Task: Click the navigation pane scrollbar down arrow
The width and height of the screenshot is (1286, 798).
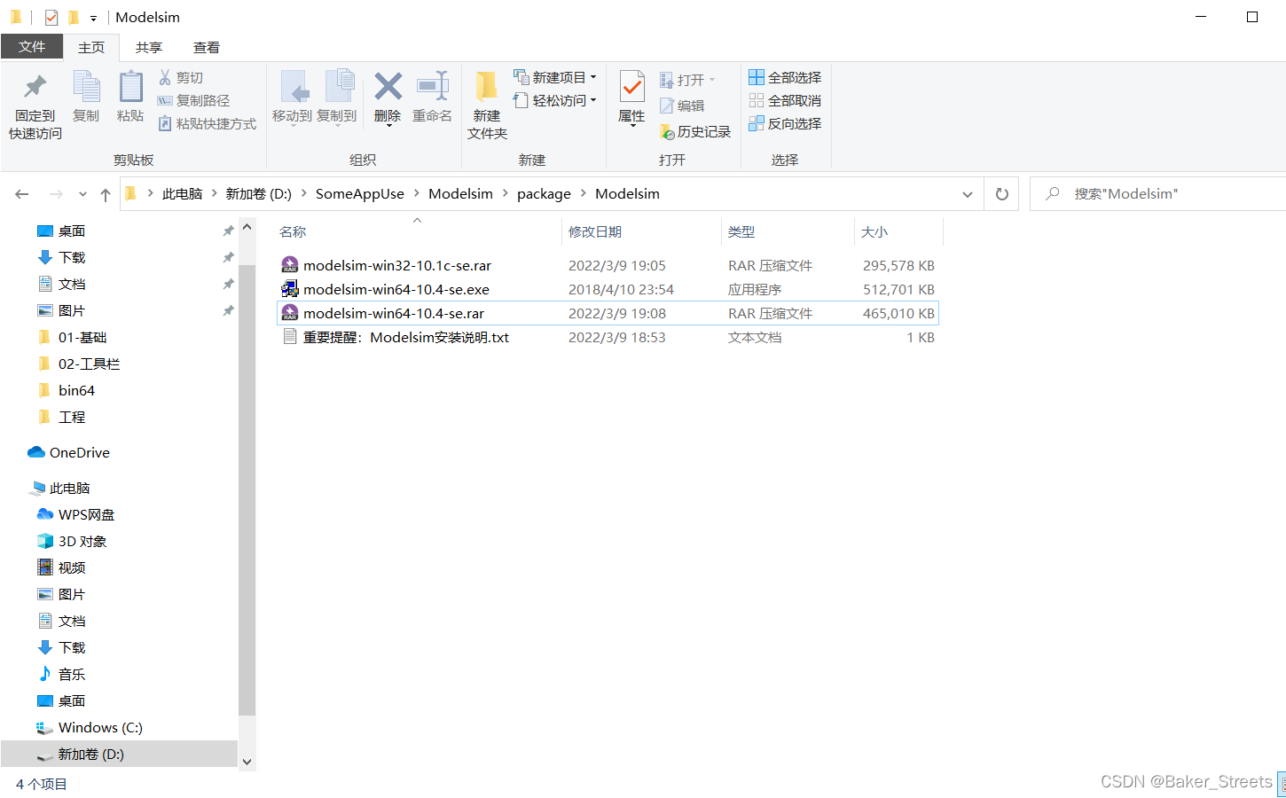Action: click(247, 762)
